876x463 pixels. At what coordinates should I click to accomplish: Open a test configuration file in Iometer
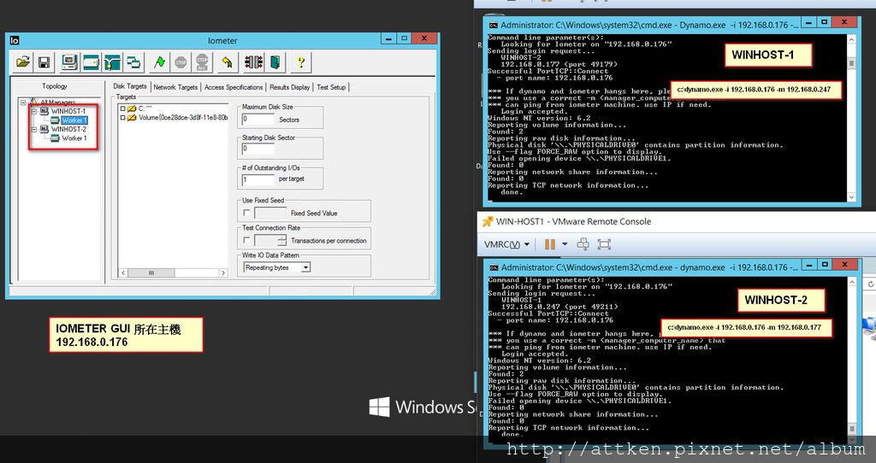point(23,62)
